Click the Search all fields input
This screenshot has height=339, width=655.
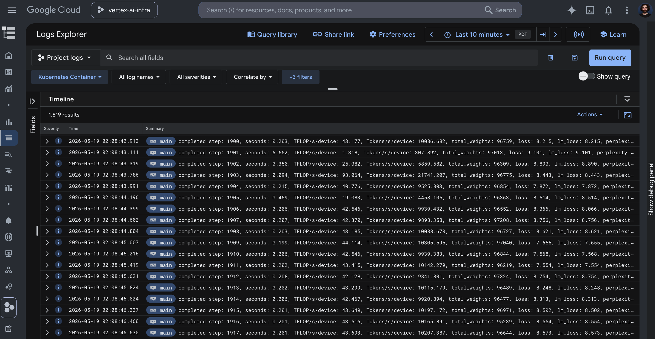[319, 58]
